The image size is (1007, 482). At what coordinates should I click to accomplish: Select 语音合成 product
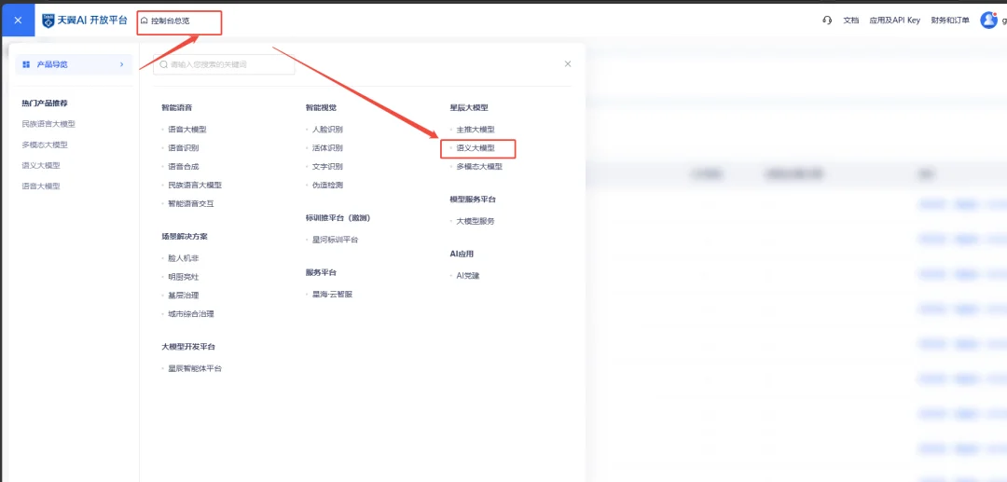click(183, 166)
